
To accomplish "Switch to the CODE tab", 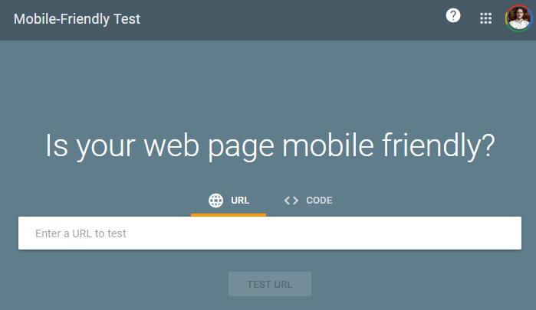I will click(307, 201).
